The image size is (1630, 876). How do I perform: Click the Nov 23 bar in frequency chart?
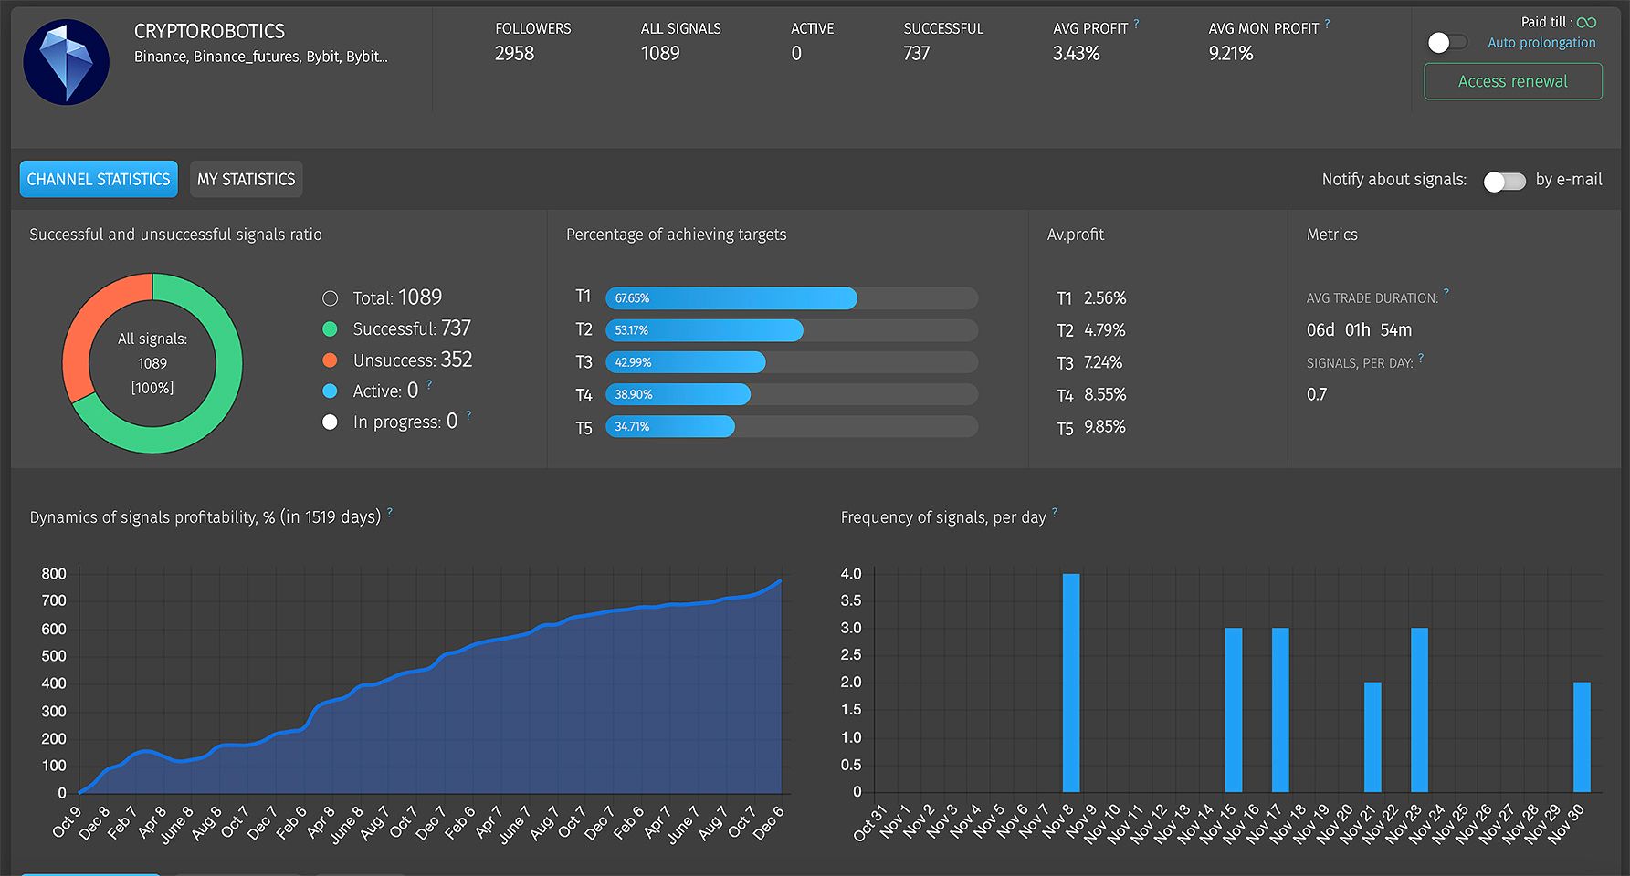1419,710
